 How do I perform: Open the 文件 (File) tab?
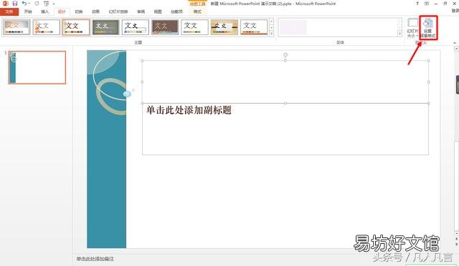[x=9, y=11]
